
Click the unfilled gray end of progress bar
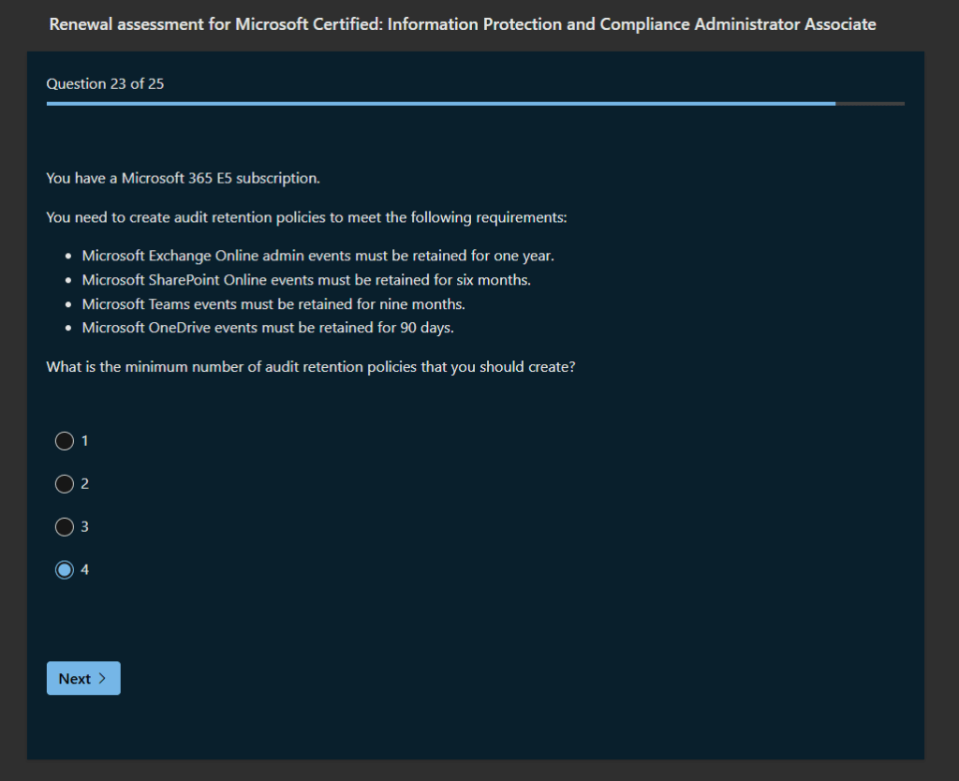tap(870, 104)
